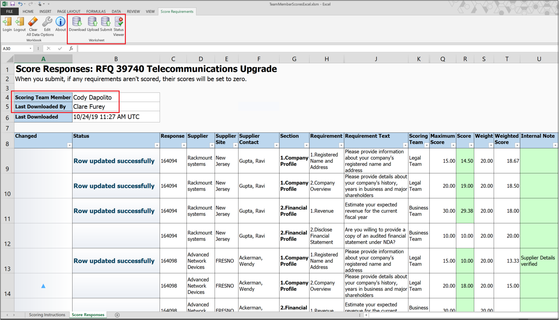This screenshot has height=320, width=559.
Task: Switch to the PAGE LAYOUT tab
Action: (x=69, y=12)
